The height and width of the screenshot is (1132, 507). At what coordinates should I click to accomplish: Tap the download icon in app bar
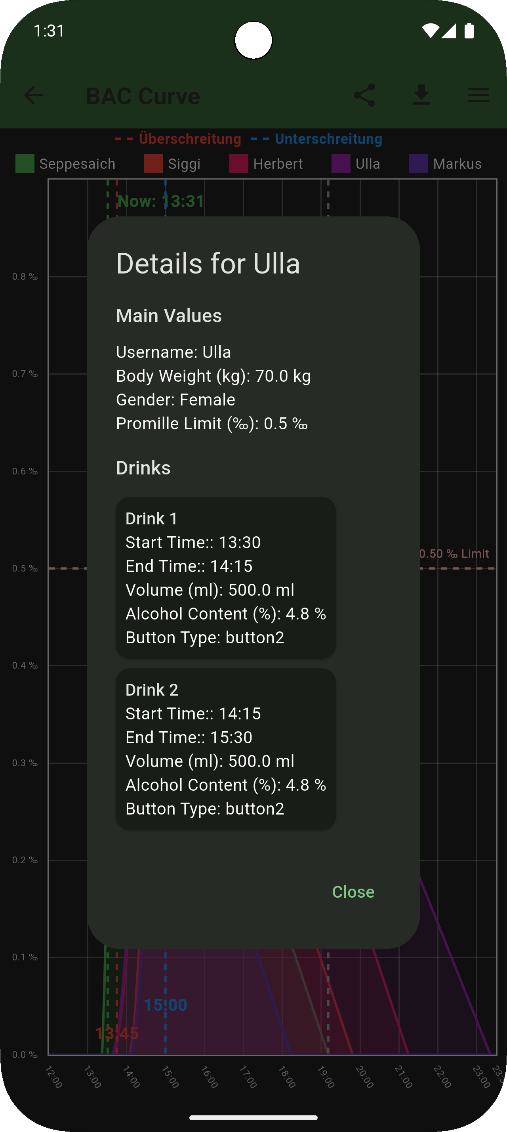click(421, 96)
